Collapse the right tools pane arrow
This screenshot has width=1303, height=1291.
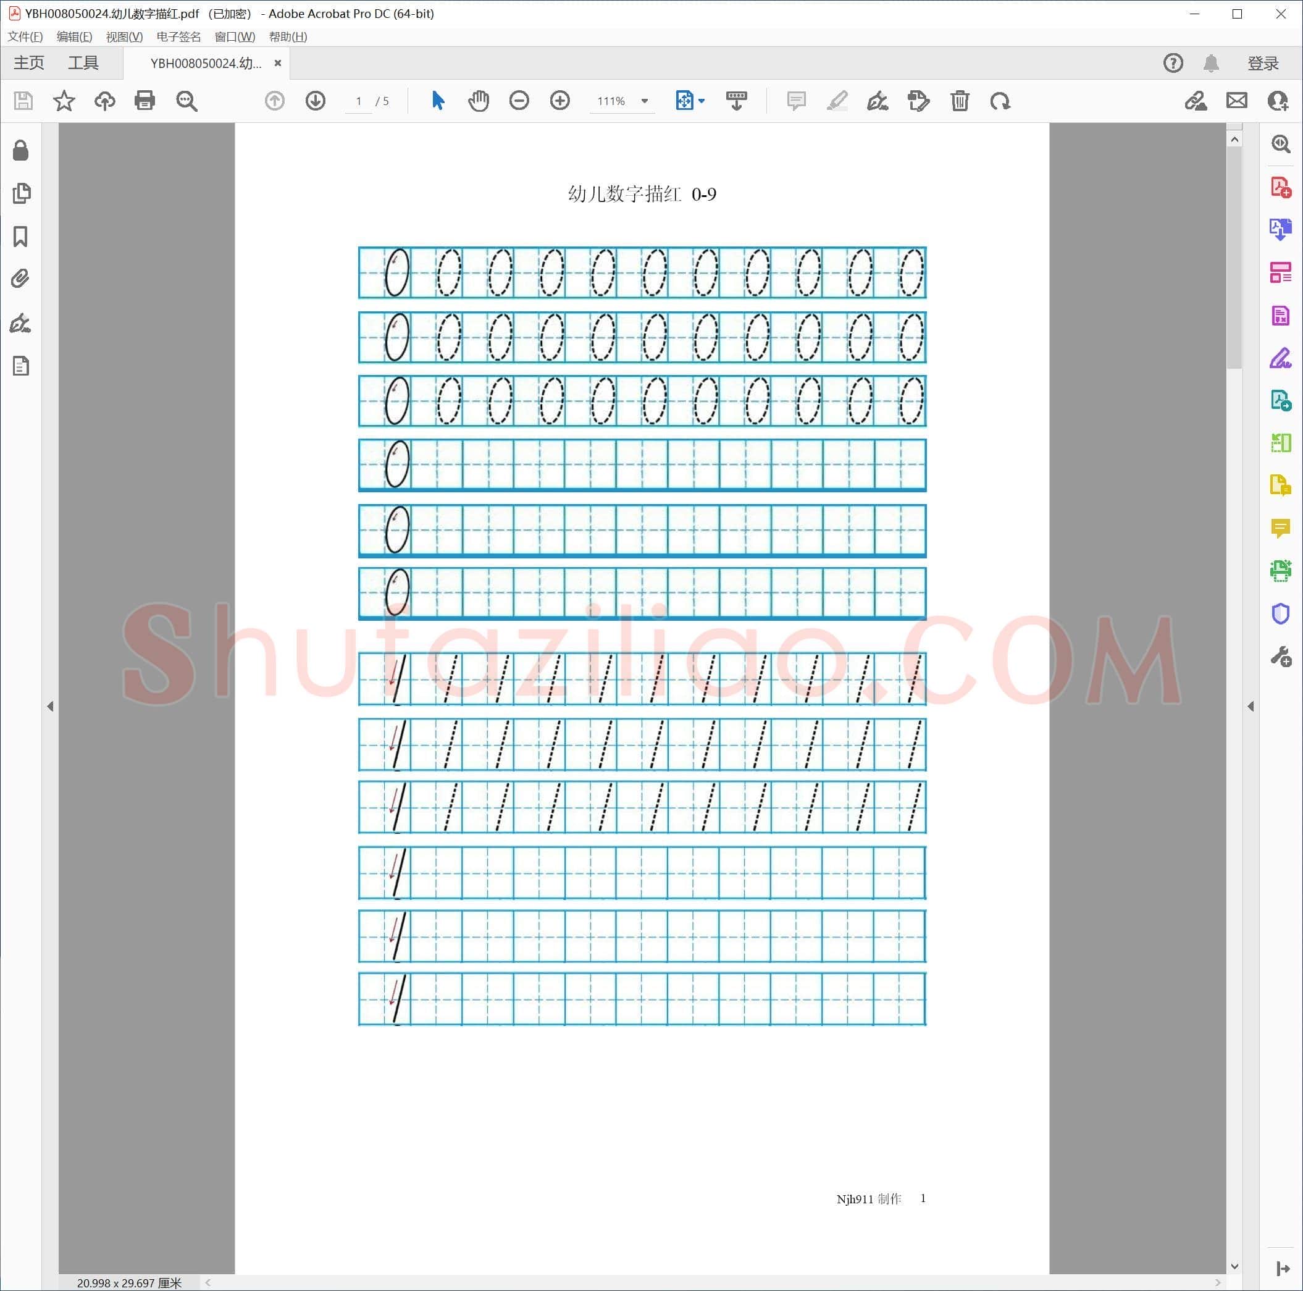tap(1251, 706)
